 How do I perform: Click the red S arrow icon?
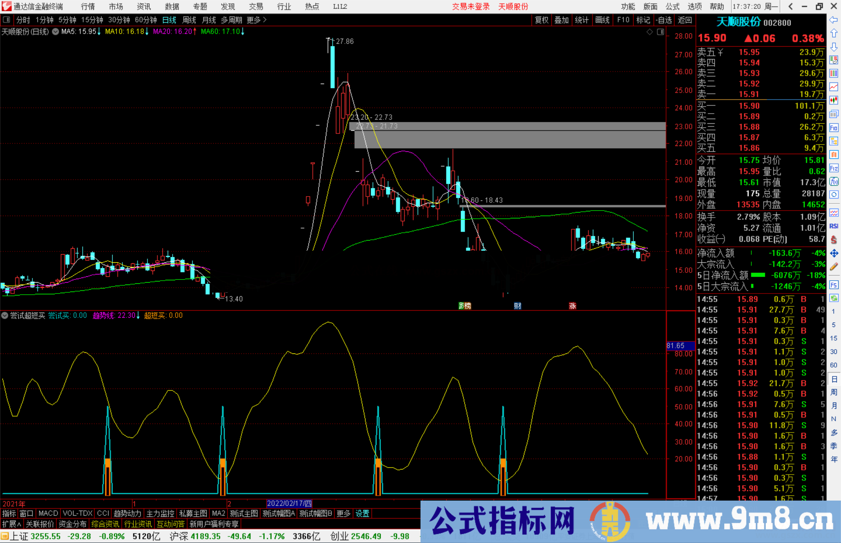(834, 239)
